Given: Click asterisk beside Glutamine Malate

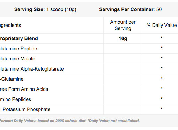Looking at the screenshot, I should 162,58.
